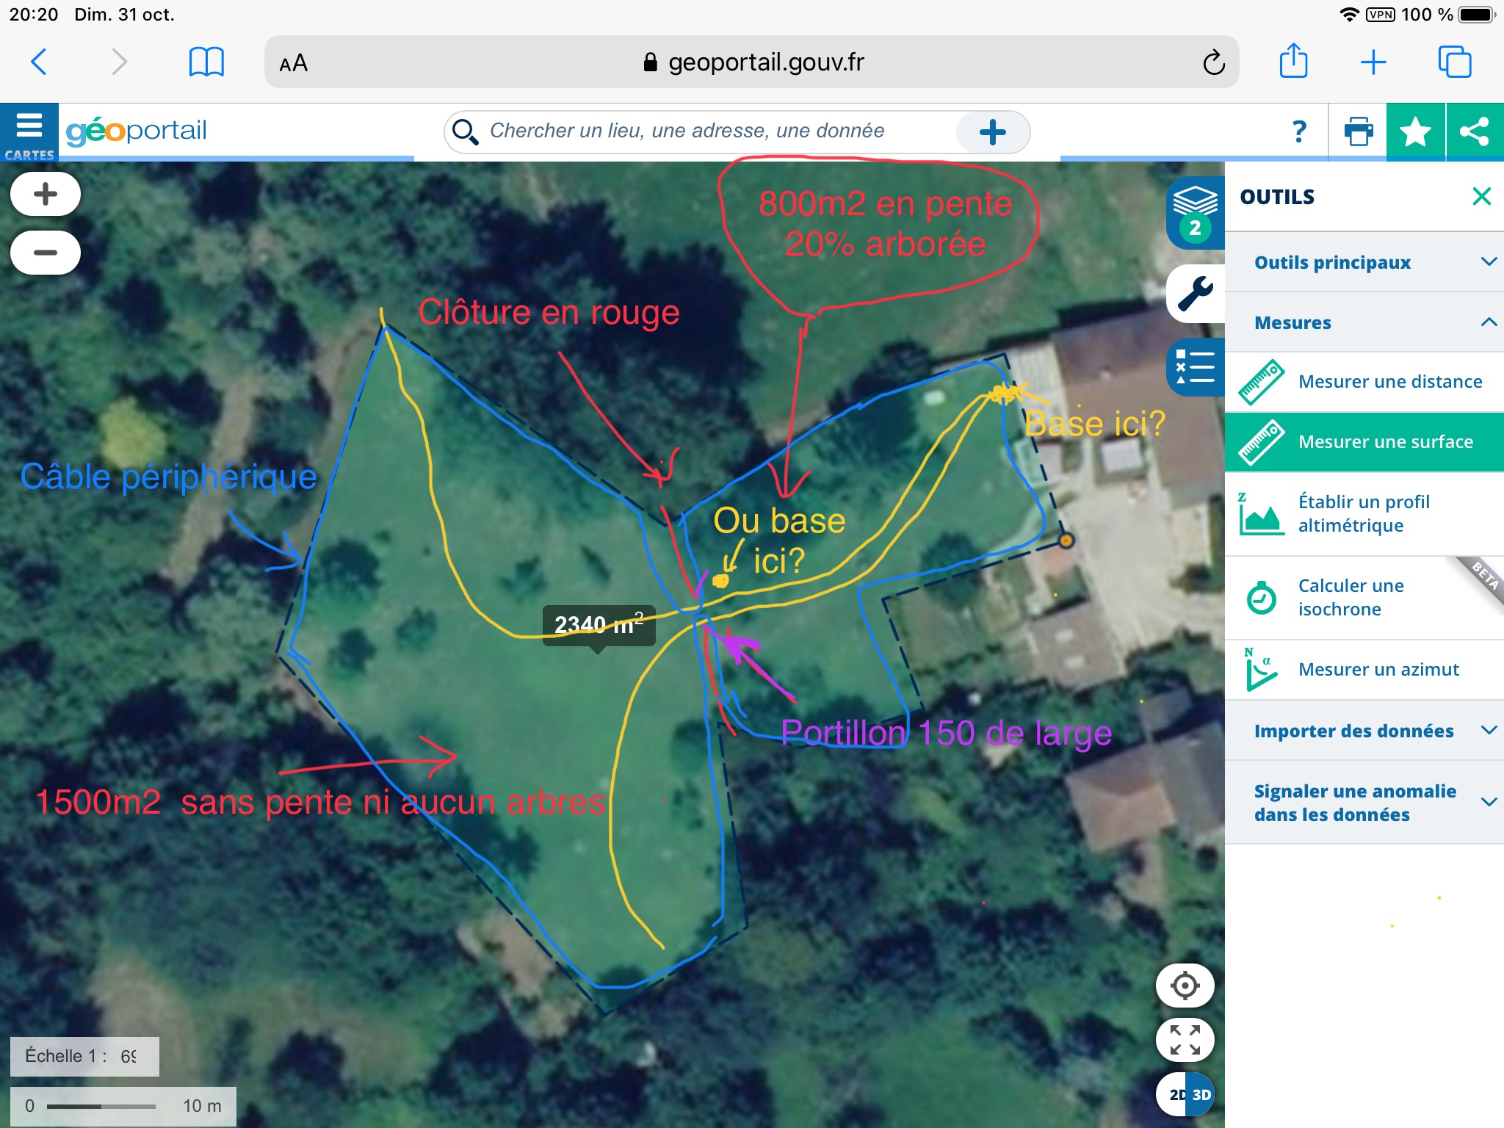Print the map with printer icon
The width and height of the screenshot is (1504, 1128).
[x=1358, y=132]
